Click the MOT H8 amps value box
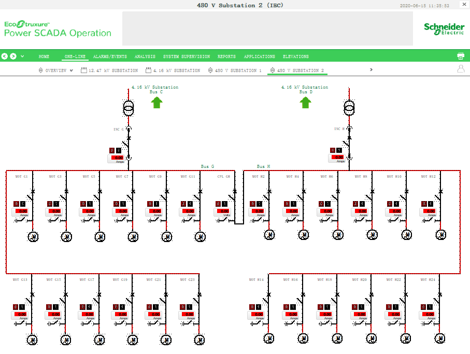Image resolution: width=470 pixels, height=354 pixels. click(x=360, y=213)
